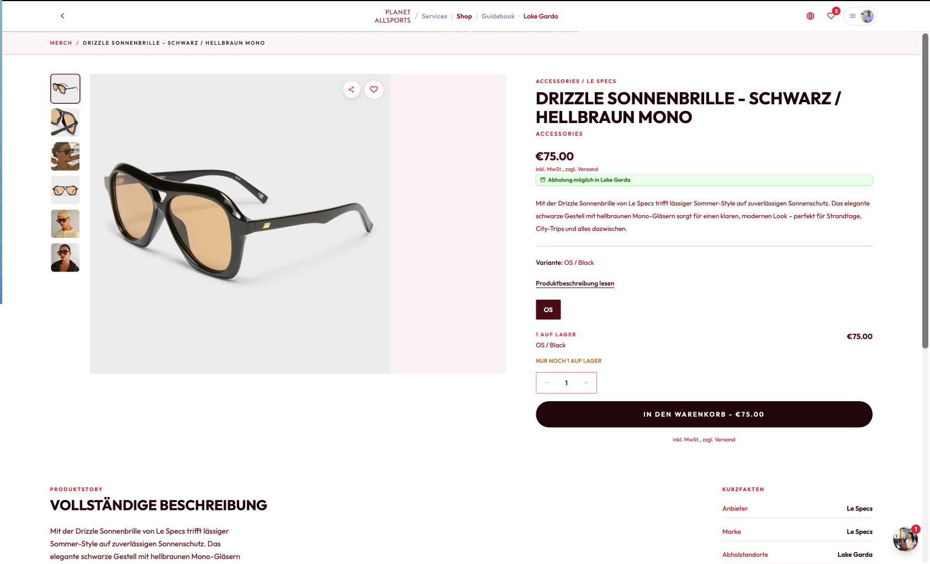Open the chat support avatar
Screen dimensions: 930x564
click(x=905, y=539)
